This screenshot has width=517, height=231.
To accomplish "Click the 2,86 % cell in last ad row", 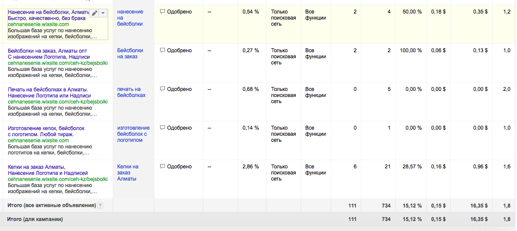I will click(250, 167).
